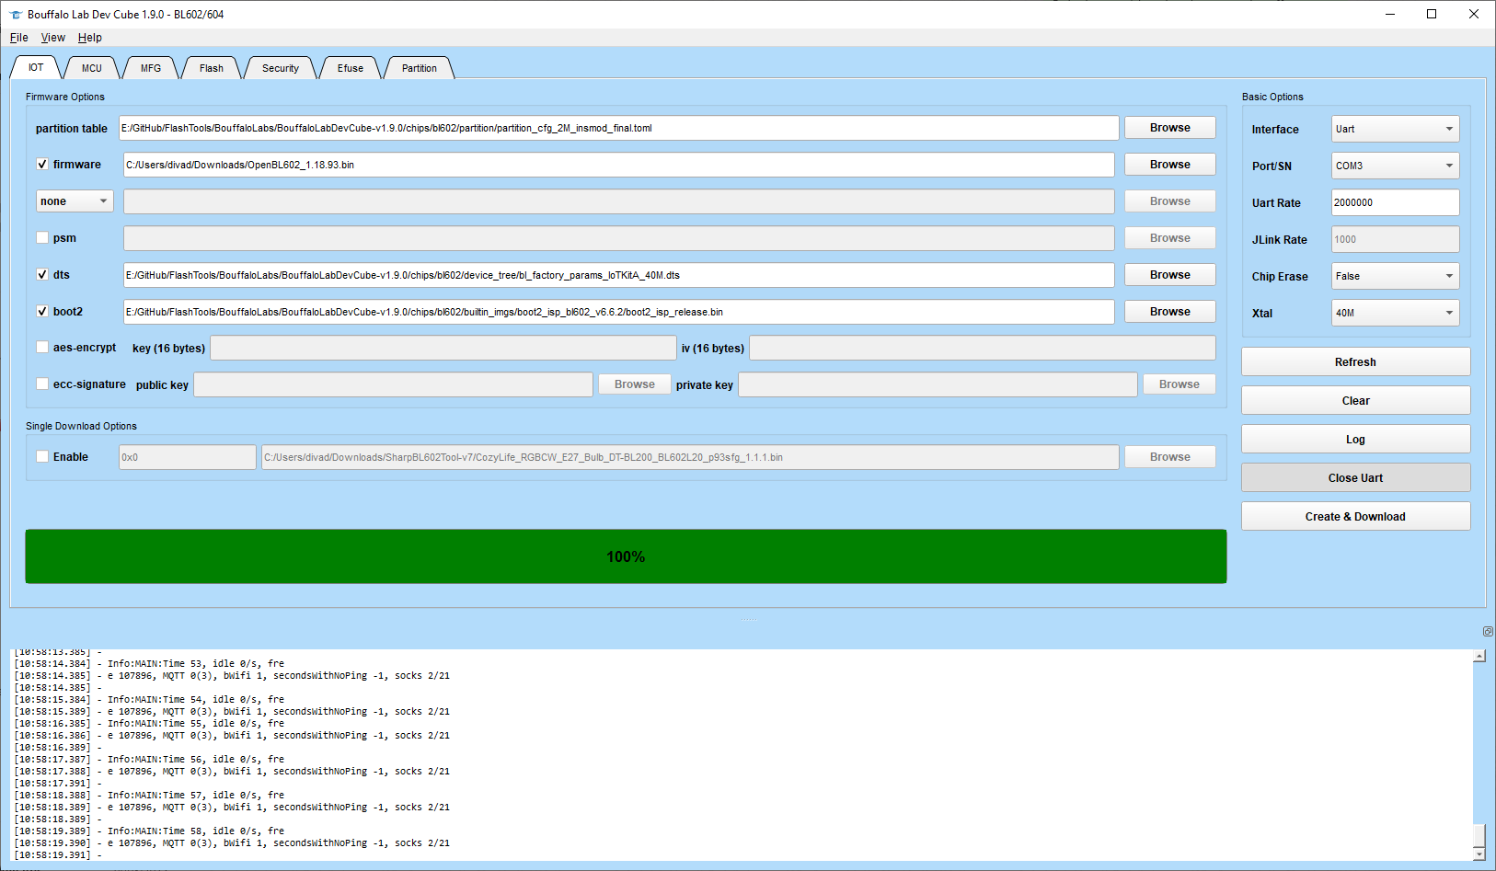Click the firmware path input field
The height and width of the screenshot is (871, 1496).
618,165
